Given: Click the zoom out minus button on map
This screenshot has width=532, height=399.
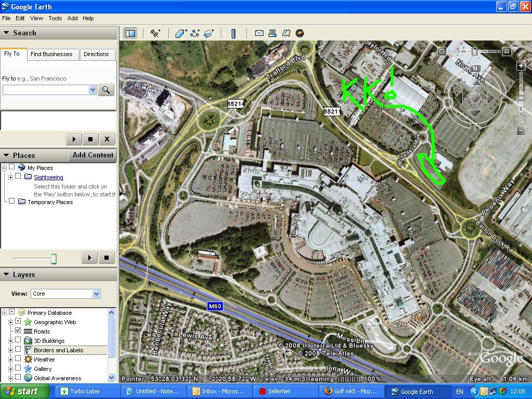Looking at the screenshot, I should click(521, 130).
